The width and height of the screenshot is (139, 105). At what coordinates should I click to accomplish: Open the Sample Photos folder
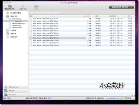tap(17, 27)
